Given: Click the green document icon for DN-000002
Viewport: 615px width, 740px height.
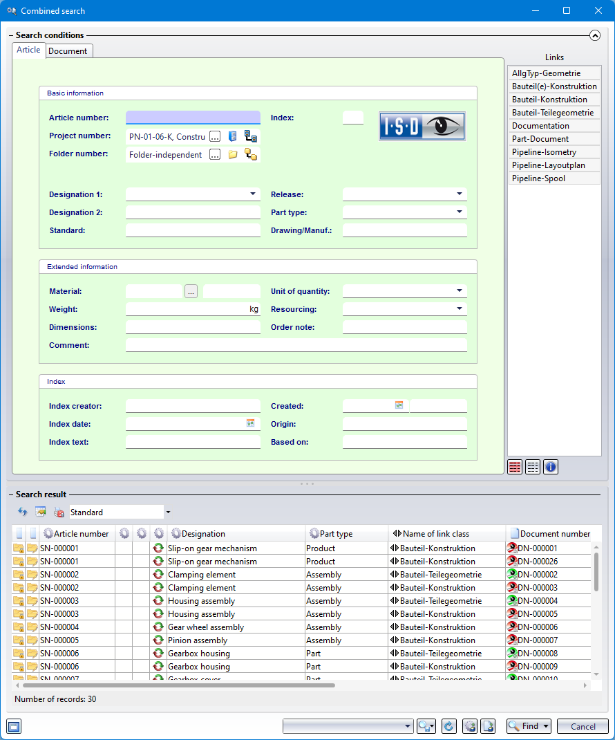Looking at the screenshot, I should [512, 574].
